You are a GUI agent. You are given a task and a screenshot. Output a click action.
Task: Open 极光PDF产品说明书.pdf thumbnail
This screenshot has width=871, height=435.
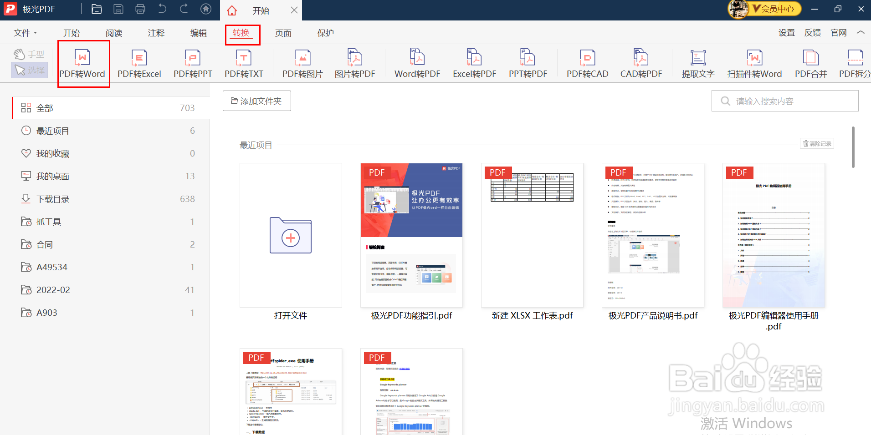coord(653,235)
